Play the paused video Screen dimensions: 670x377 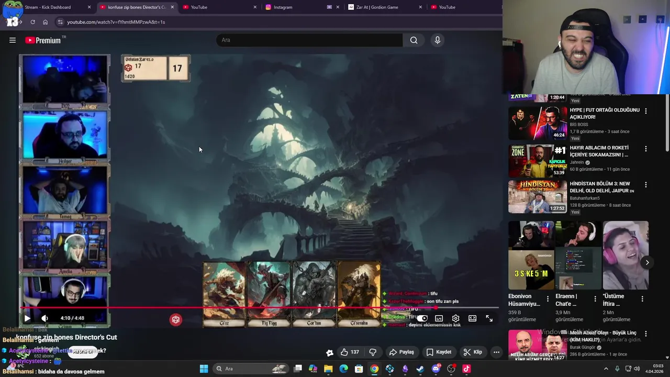click(27, 318)
